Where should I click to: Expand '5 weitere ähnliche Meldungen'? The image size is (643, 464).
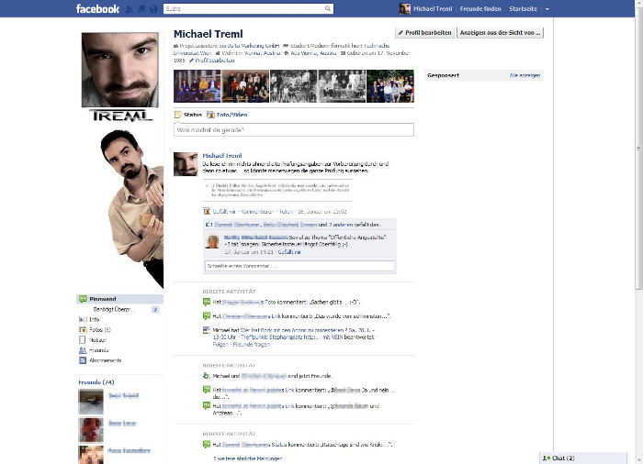point(248,458)
